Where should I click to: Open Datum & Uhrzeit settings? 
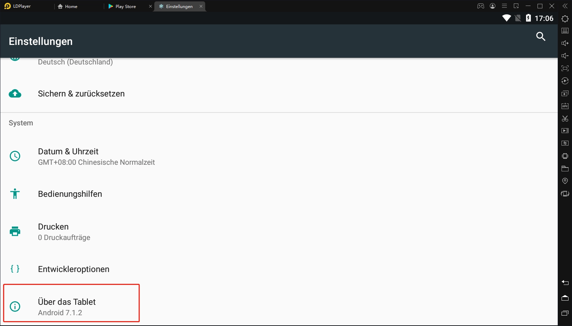pyautogui.click(x=279, y=156)
